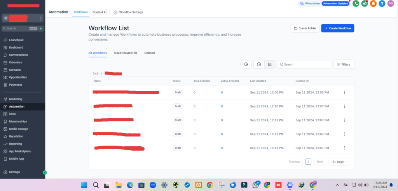398x191 pixels.
Task: Open the 10 / page dropdown
Action: pos(339,161)
